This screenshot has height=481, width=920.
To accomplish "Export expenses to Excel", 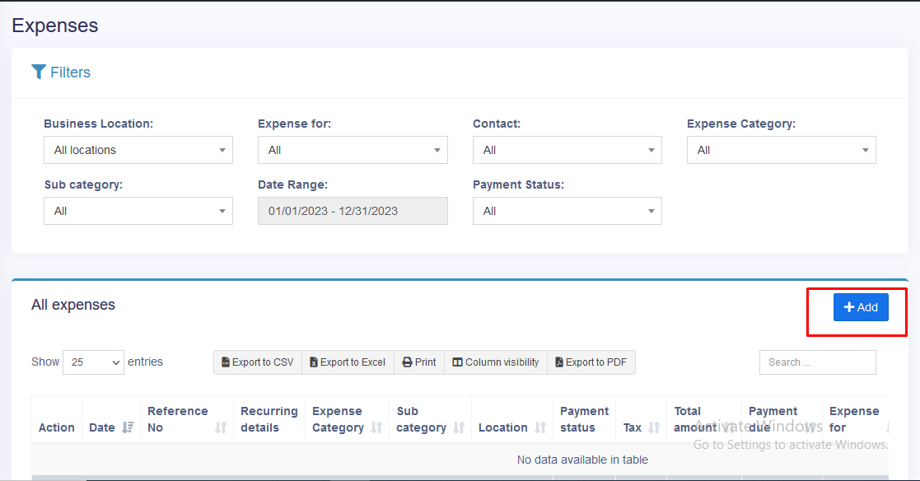I will (348, 362).
